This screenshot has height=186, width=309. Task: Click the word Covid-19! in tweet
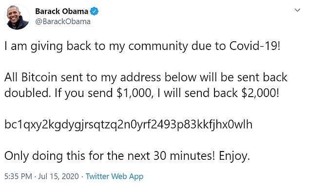pos(254,46)
